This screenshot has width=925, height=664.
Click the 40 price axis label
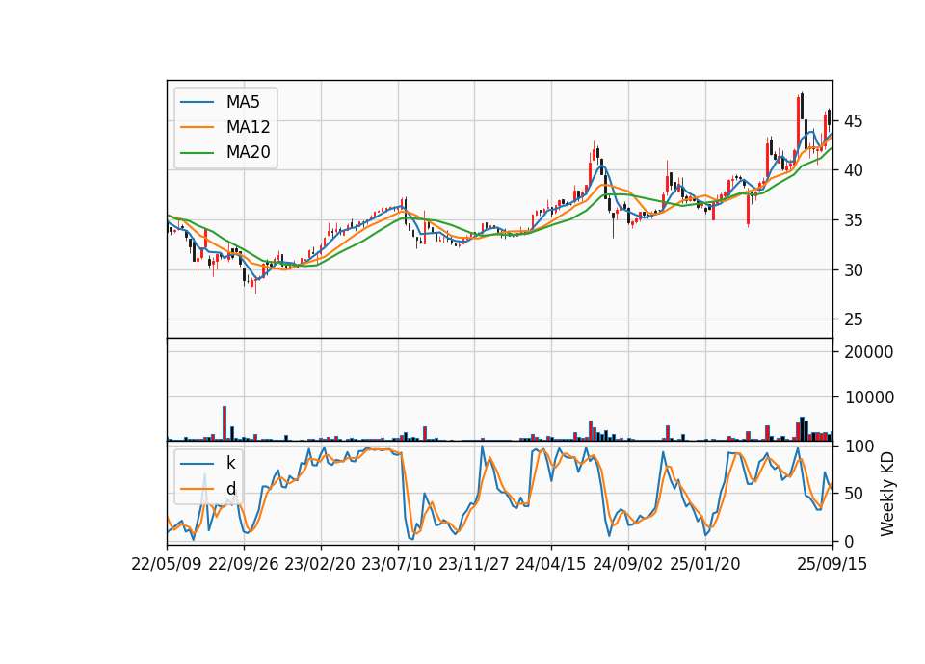pos(853,170)
